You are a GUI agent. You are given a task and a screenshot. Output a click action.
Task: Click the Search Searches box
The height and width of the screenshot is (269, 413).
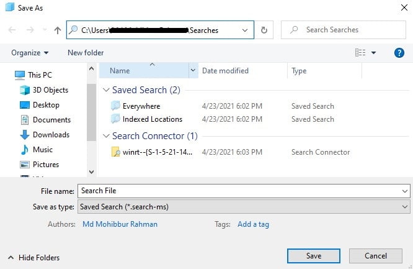coord(343,30)
